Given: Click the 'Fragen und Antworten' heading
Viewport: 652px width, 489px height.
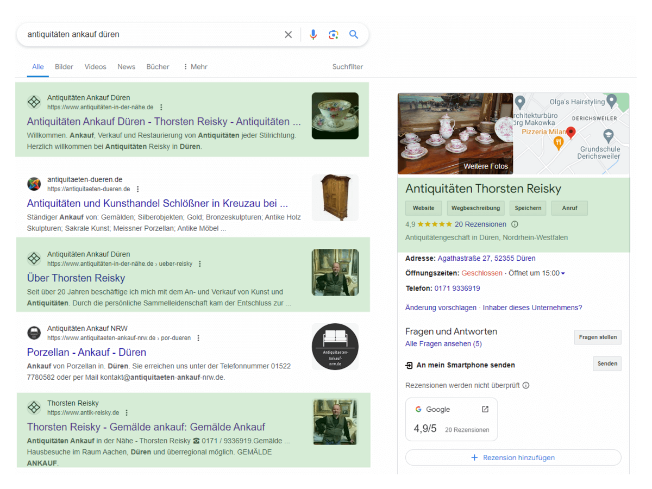Looking at the screenshot, I should pos(452,331).
